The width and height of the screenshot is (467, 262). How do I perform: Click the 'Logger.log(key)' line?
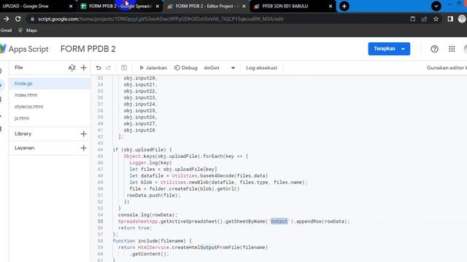pos(150,163)
